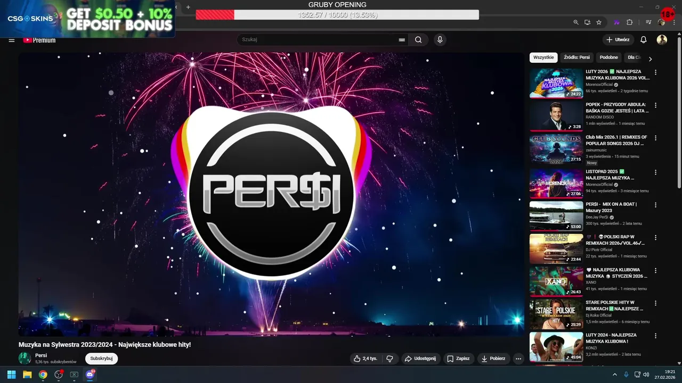Open Discord from the taskbar
The image size is (682, 383).
[x=90, y=374]
